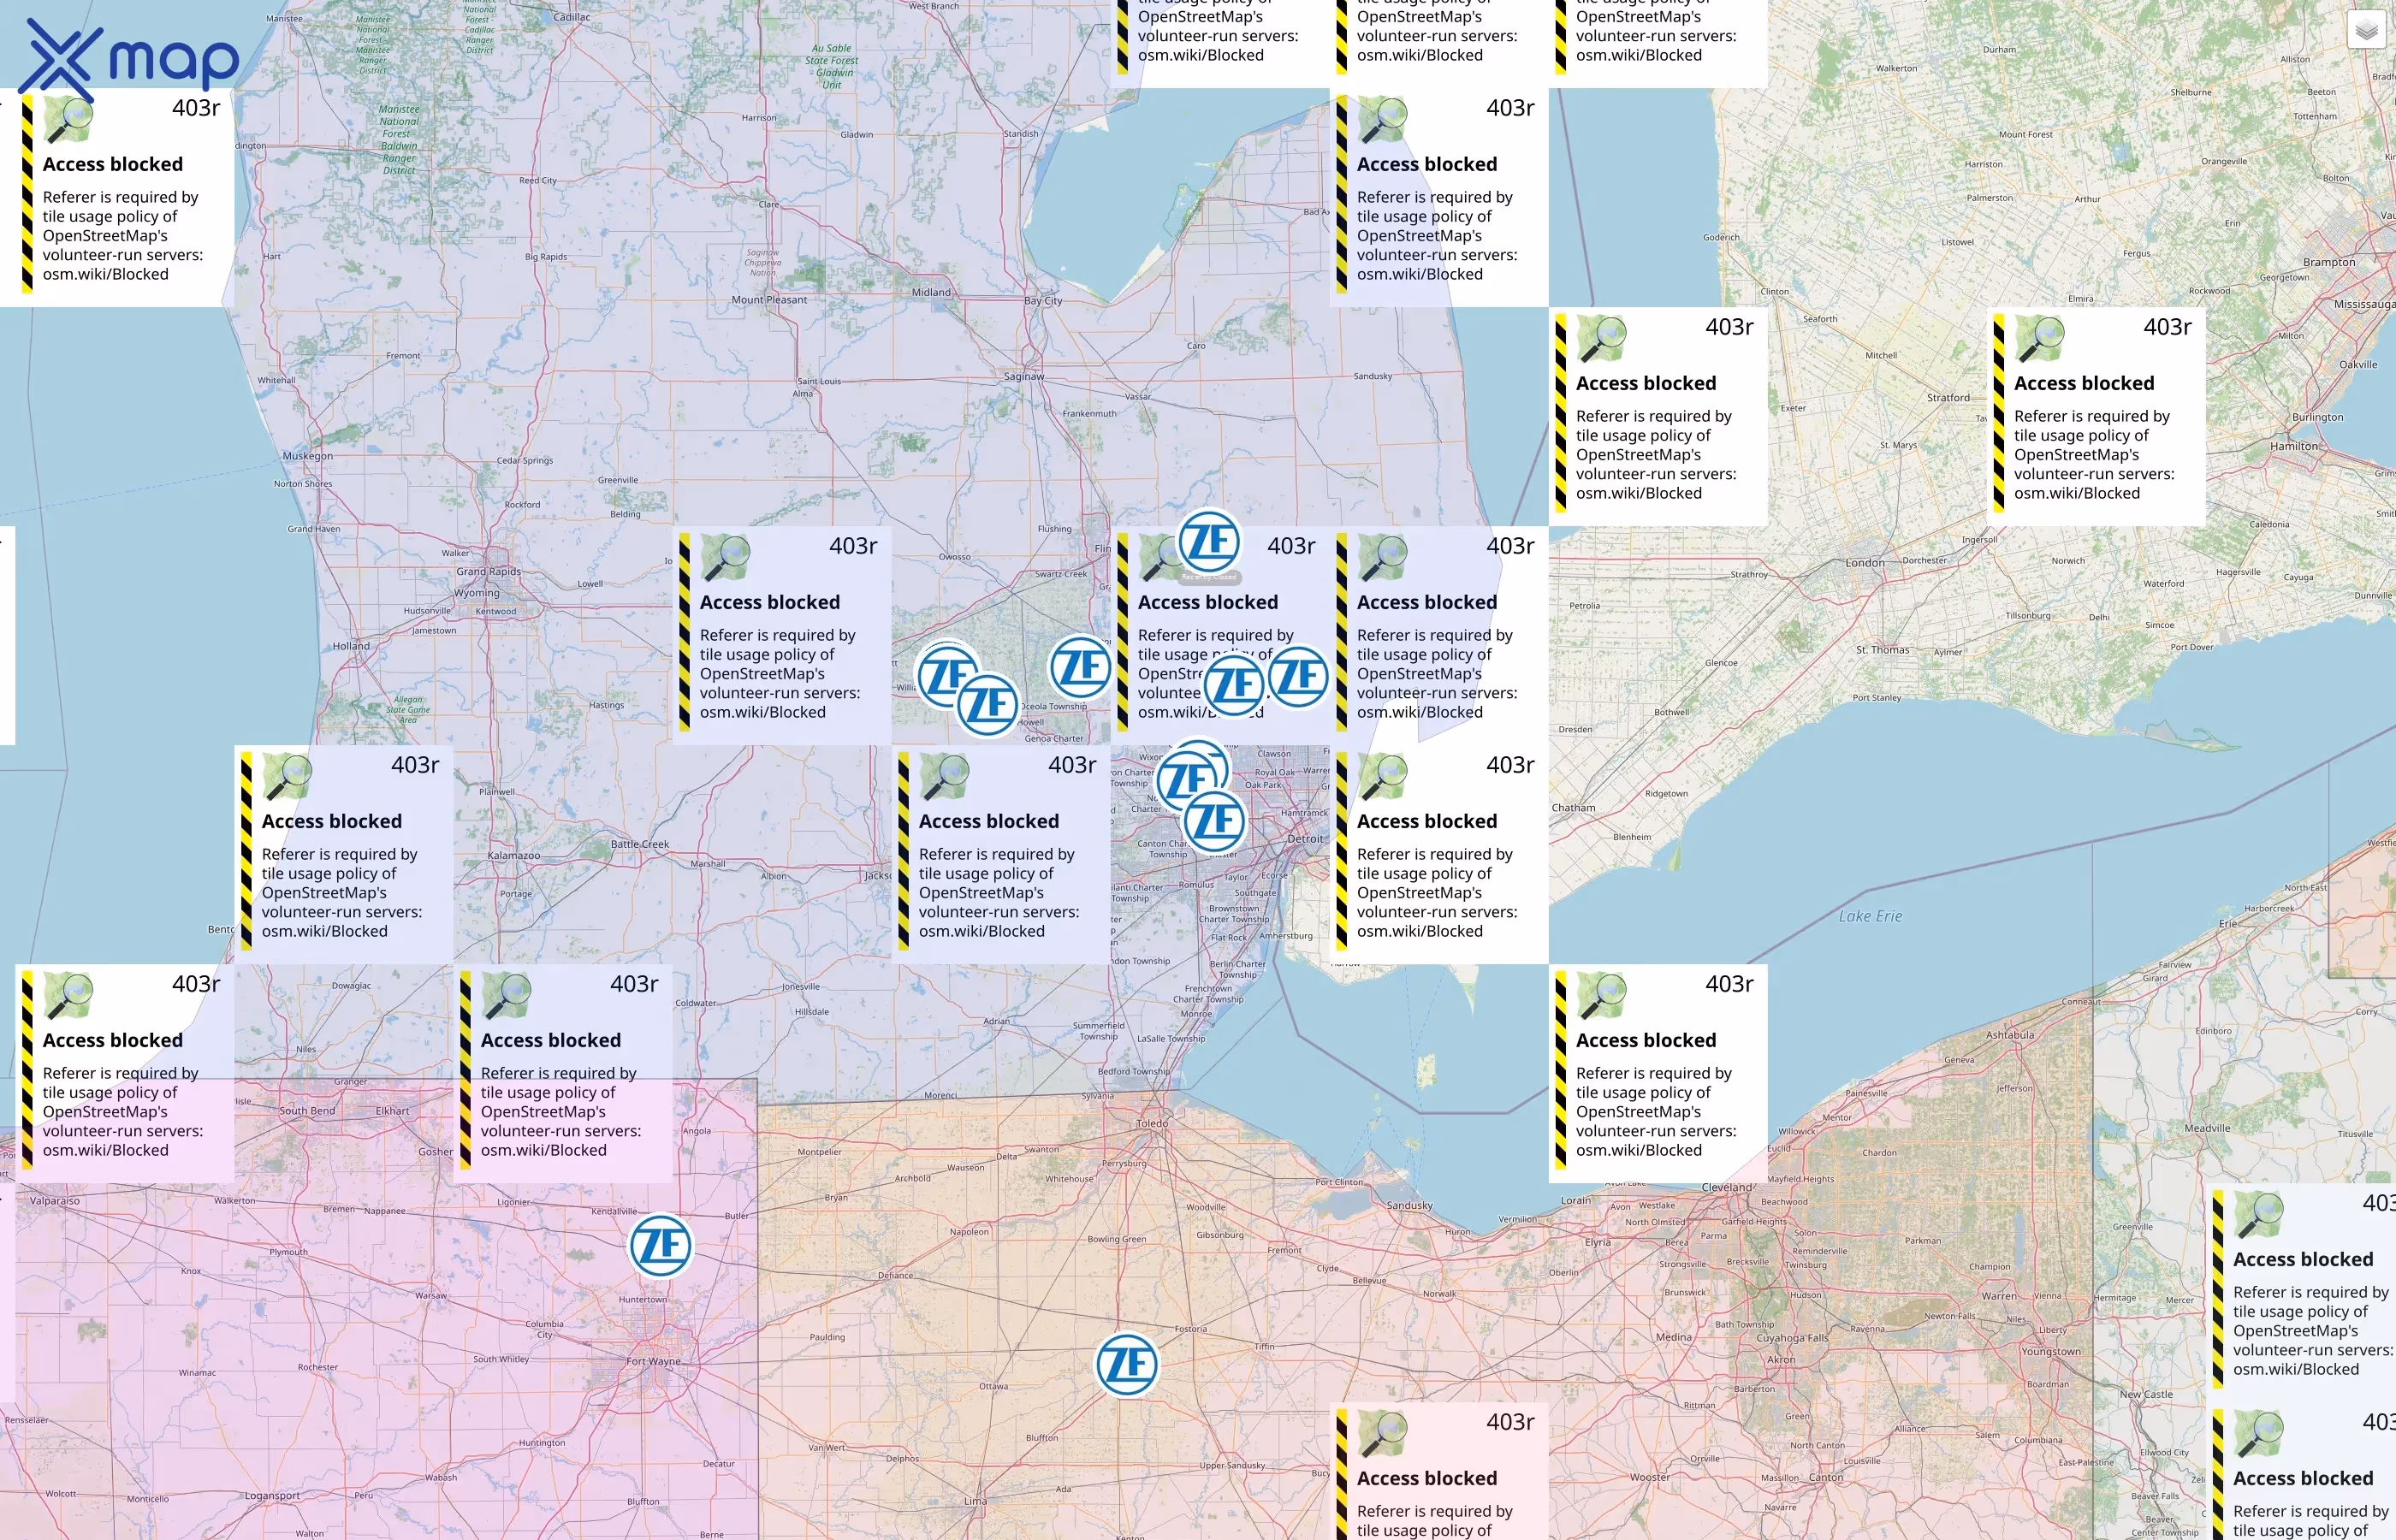Viewport: 2396px width, 1540px height.
Task: Click the Fort Wayne label
Action: (653, 1361)
